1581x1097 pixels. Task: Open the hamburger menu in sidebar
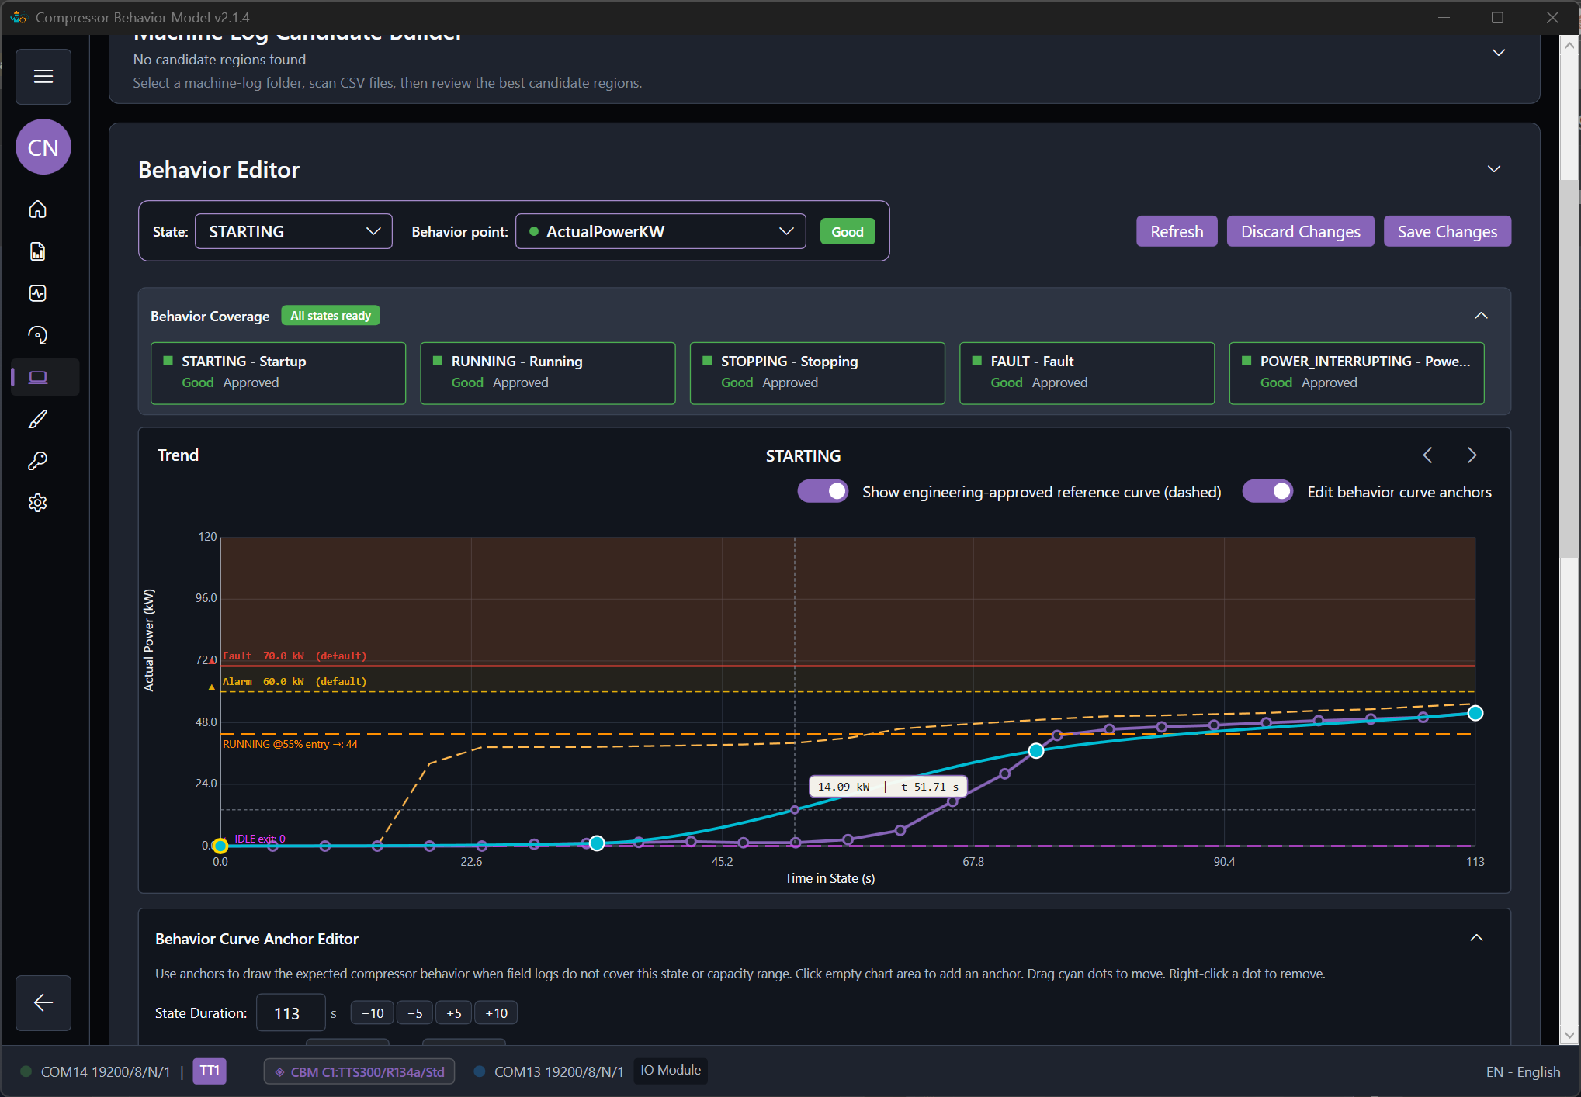(43, 77)
